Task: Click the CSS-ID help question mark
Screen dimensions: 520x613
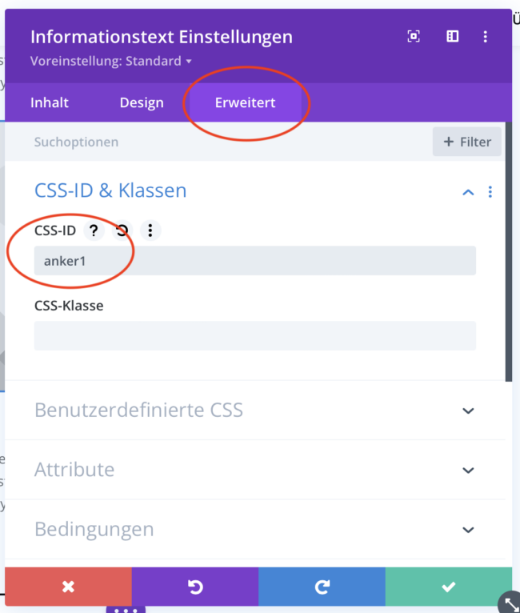Action: click(x=94, y=230)
